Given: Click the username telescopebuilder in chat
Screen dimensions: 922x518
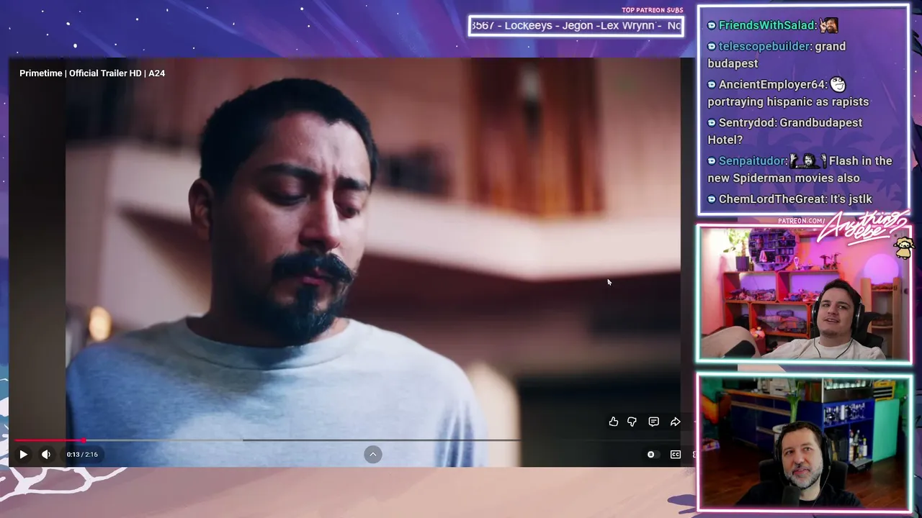Looking at the screenshot, I should pos(764,46).
